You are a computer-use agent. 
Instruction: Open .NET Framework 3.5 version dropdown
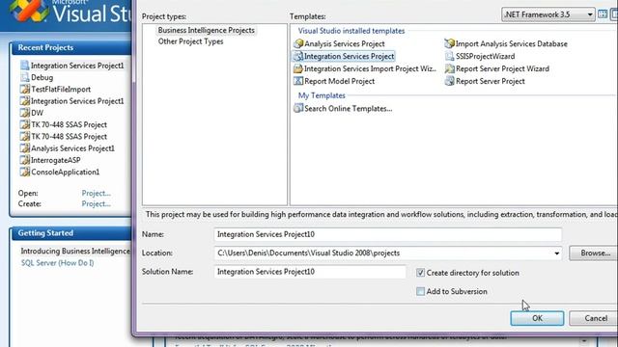[548, 14]
